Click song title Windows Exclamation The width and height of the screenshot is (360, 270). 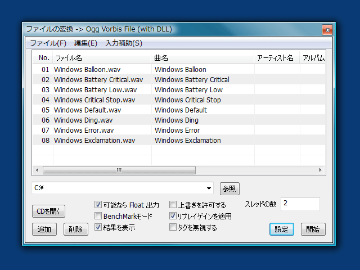(187, 140)
